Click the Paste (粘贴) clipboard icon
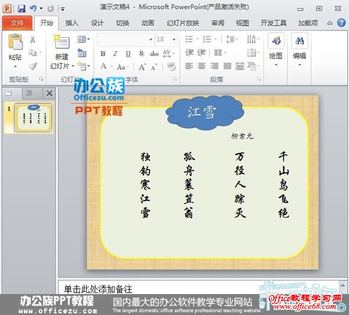 point(15,43)
